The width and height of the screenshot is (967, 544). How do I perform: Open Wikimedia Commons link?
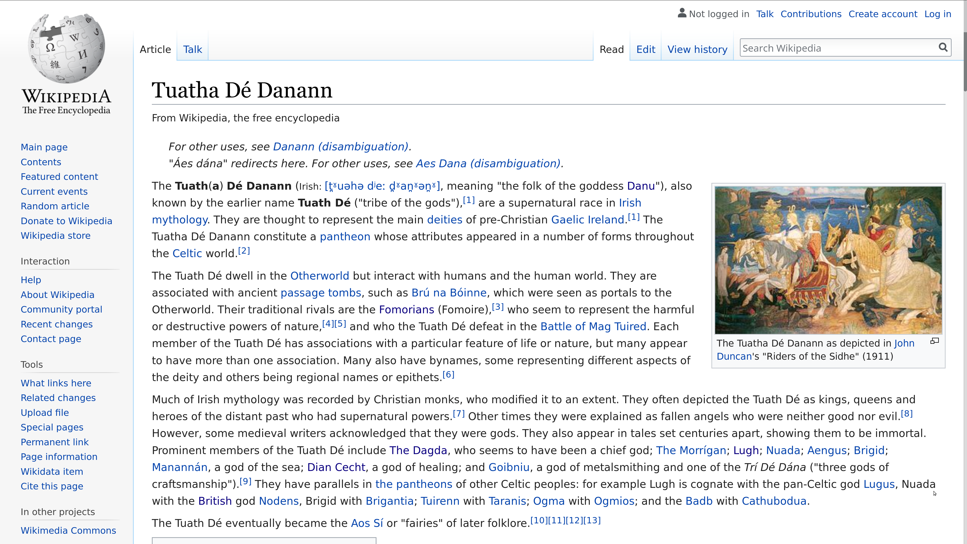point(68,530)
